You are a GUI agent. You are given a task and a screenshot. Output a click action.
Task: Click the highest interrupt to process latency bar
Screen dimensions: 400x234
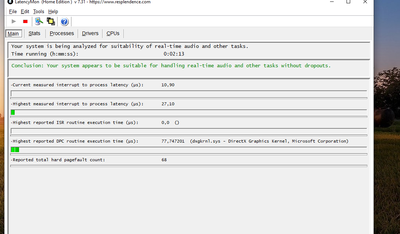tap(189, 113)
